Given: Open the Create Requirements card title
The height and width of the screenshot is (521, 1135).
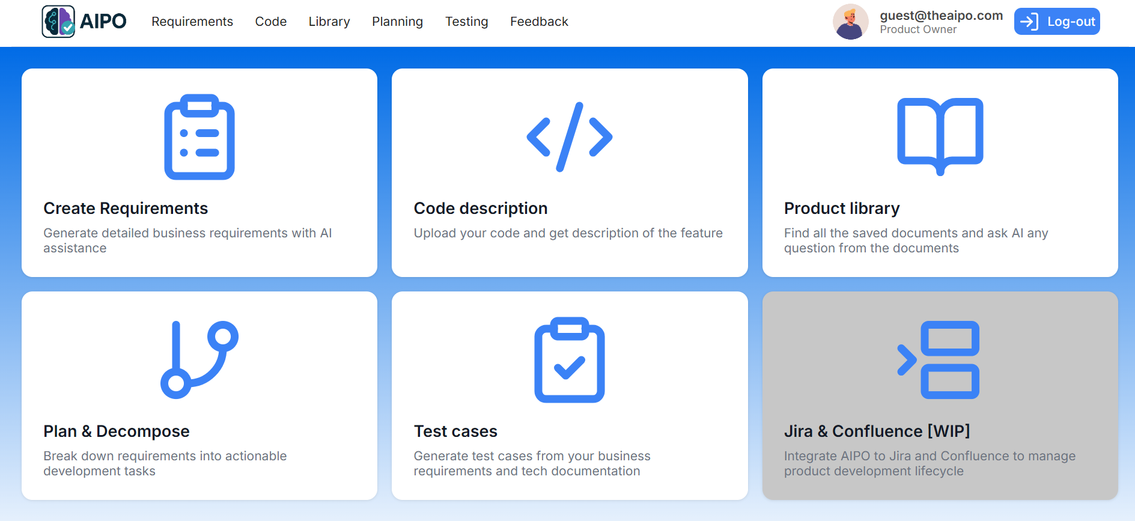Looking at the screenshot, I should [x=126, y=209].
